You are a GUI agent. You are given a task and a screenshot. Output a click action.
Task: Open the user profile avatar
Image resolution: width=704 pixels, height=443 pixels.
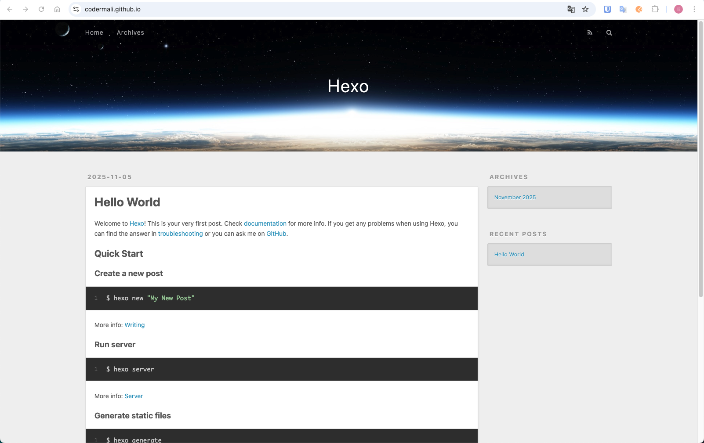coord(679,9)
